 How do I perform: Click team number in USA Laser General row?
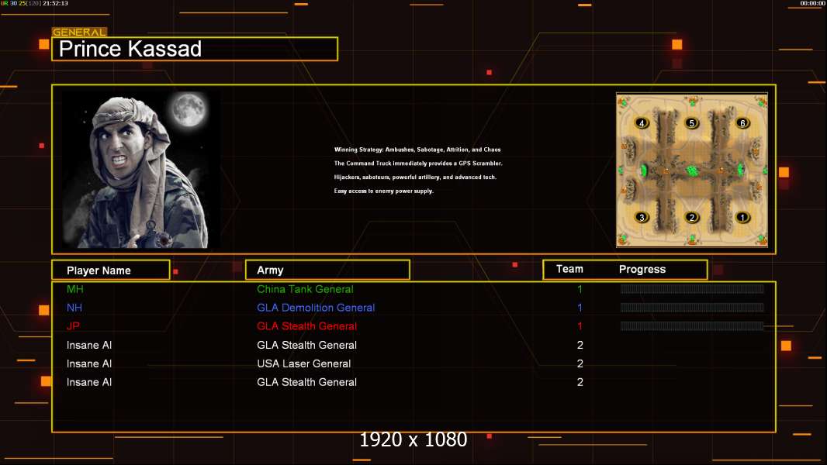click(x=580, y=363)
